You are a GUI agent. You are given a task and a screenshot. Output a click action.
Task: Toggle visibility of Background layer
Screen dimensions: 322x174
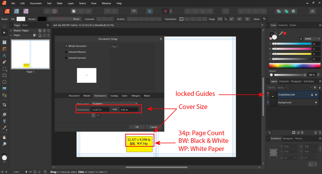[316, 102]
